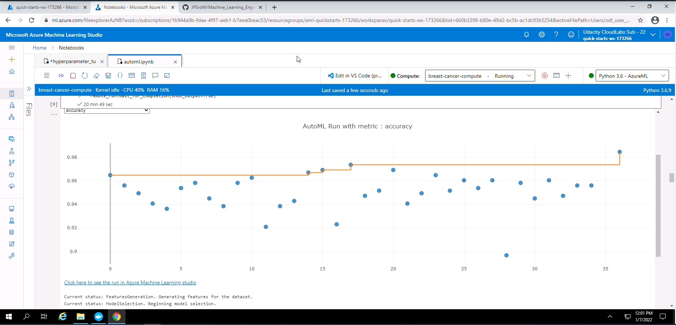Close the hyperparameter_tu notebook tab

[x=102, y=62]
